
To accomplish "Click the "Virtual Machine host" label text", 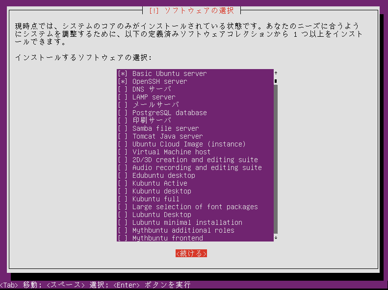I will point(172,152).
